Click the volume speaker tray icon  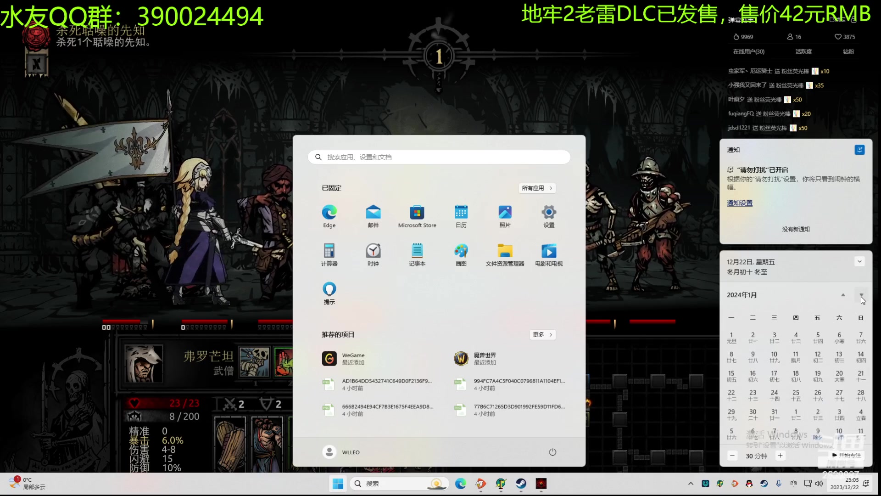tap(819, 484)
